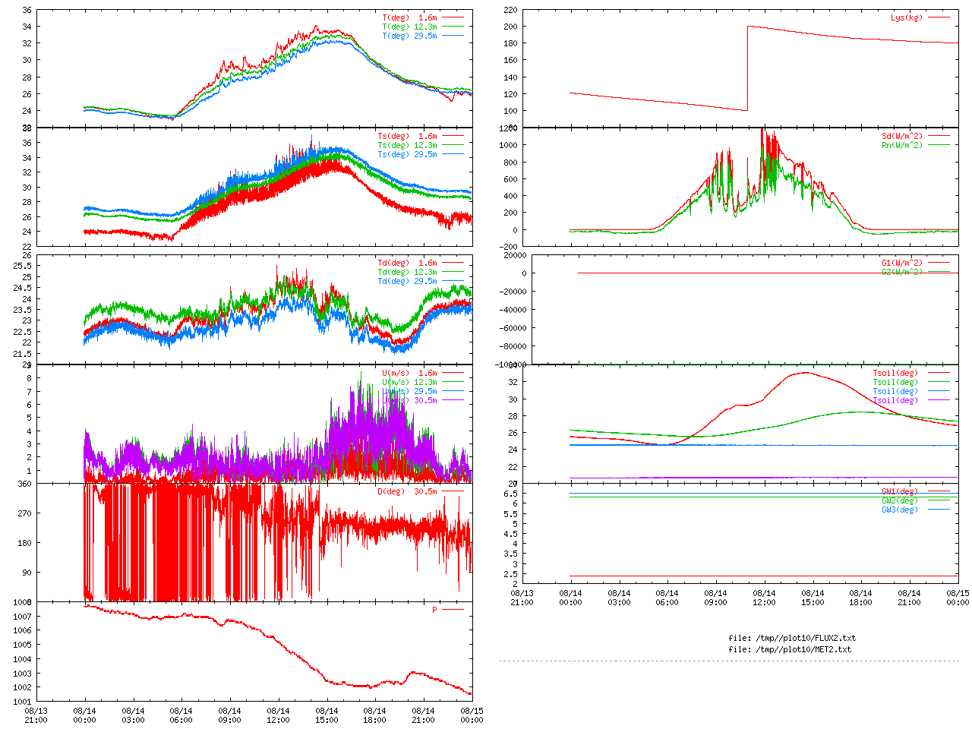
Task: Click the P pressure legend label
Action: [x=434, y=610]
